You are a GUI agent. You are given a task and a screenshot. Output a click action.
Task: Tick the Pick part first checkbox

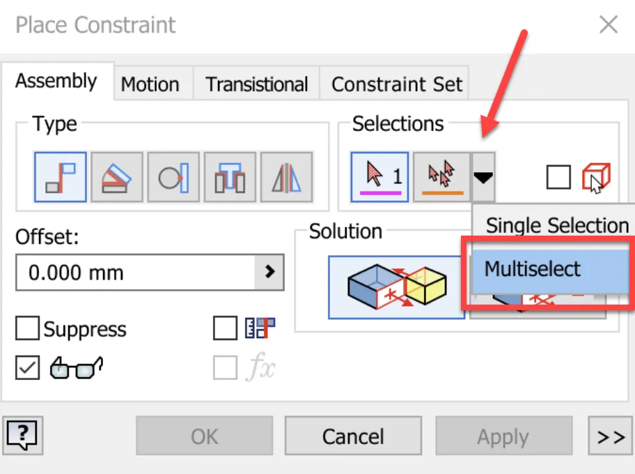[x=558, y=177]
